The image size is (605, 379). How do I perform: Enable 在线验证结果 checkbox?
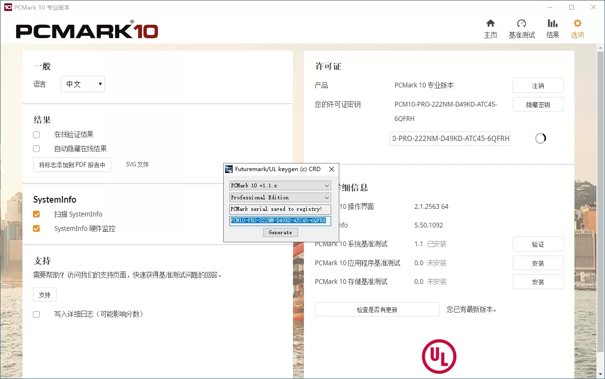point(36,134)
